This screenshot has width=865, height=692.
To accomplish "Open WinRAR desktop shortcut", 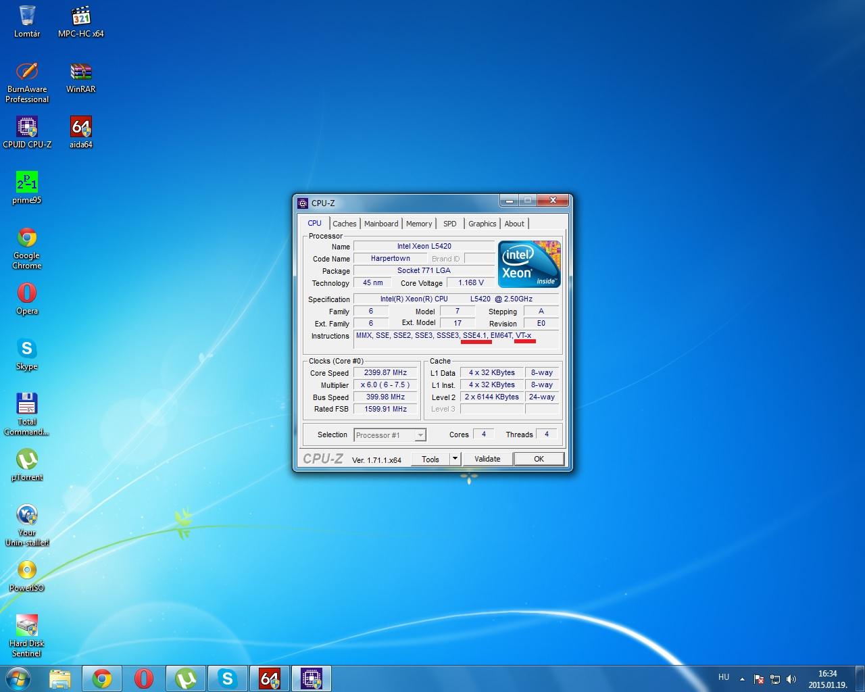I will [x=81, y=77].
